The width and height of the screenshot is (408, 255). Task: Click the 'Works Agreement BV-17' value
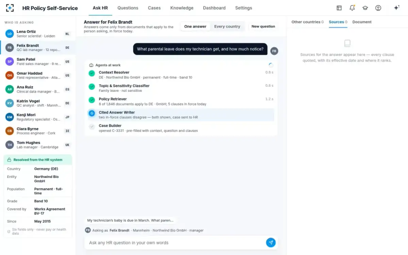50,211
